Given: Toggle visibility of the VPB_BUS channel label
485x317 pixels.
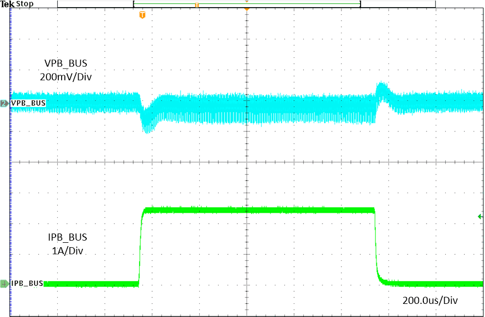Looking at the screenshot, I should [25, 101].
